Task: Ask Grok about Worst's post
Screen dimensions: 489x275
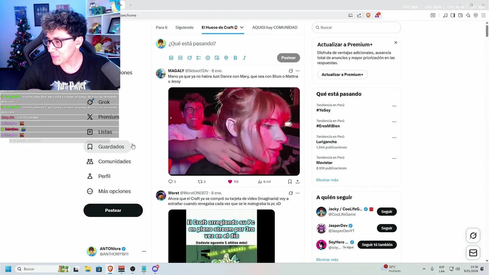Action: 291,193
